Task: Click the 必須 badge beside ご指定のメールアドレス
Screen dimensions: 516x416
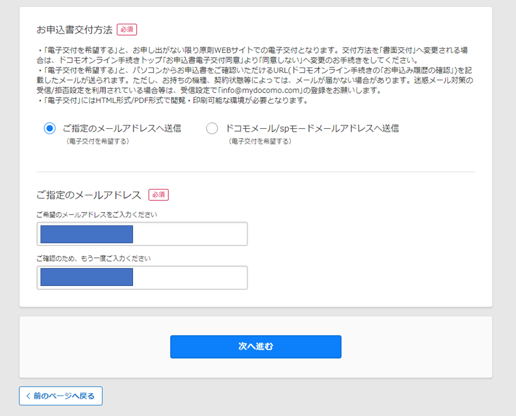Action: tap(159, 195)
